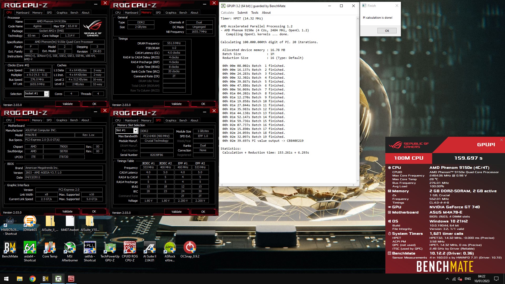Open notification center icon
The width and height of the screenshot is (505, 284).
tap(496, 279)
